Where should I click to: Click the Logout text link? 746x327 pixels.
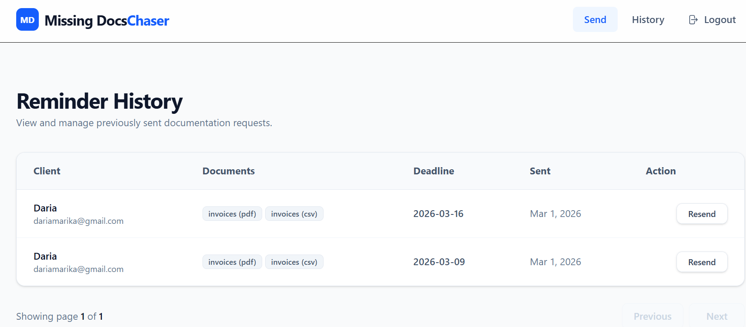[x=720, y=20]
